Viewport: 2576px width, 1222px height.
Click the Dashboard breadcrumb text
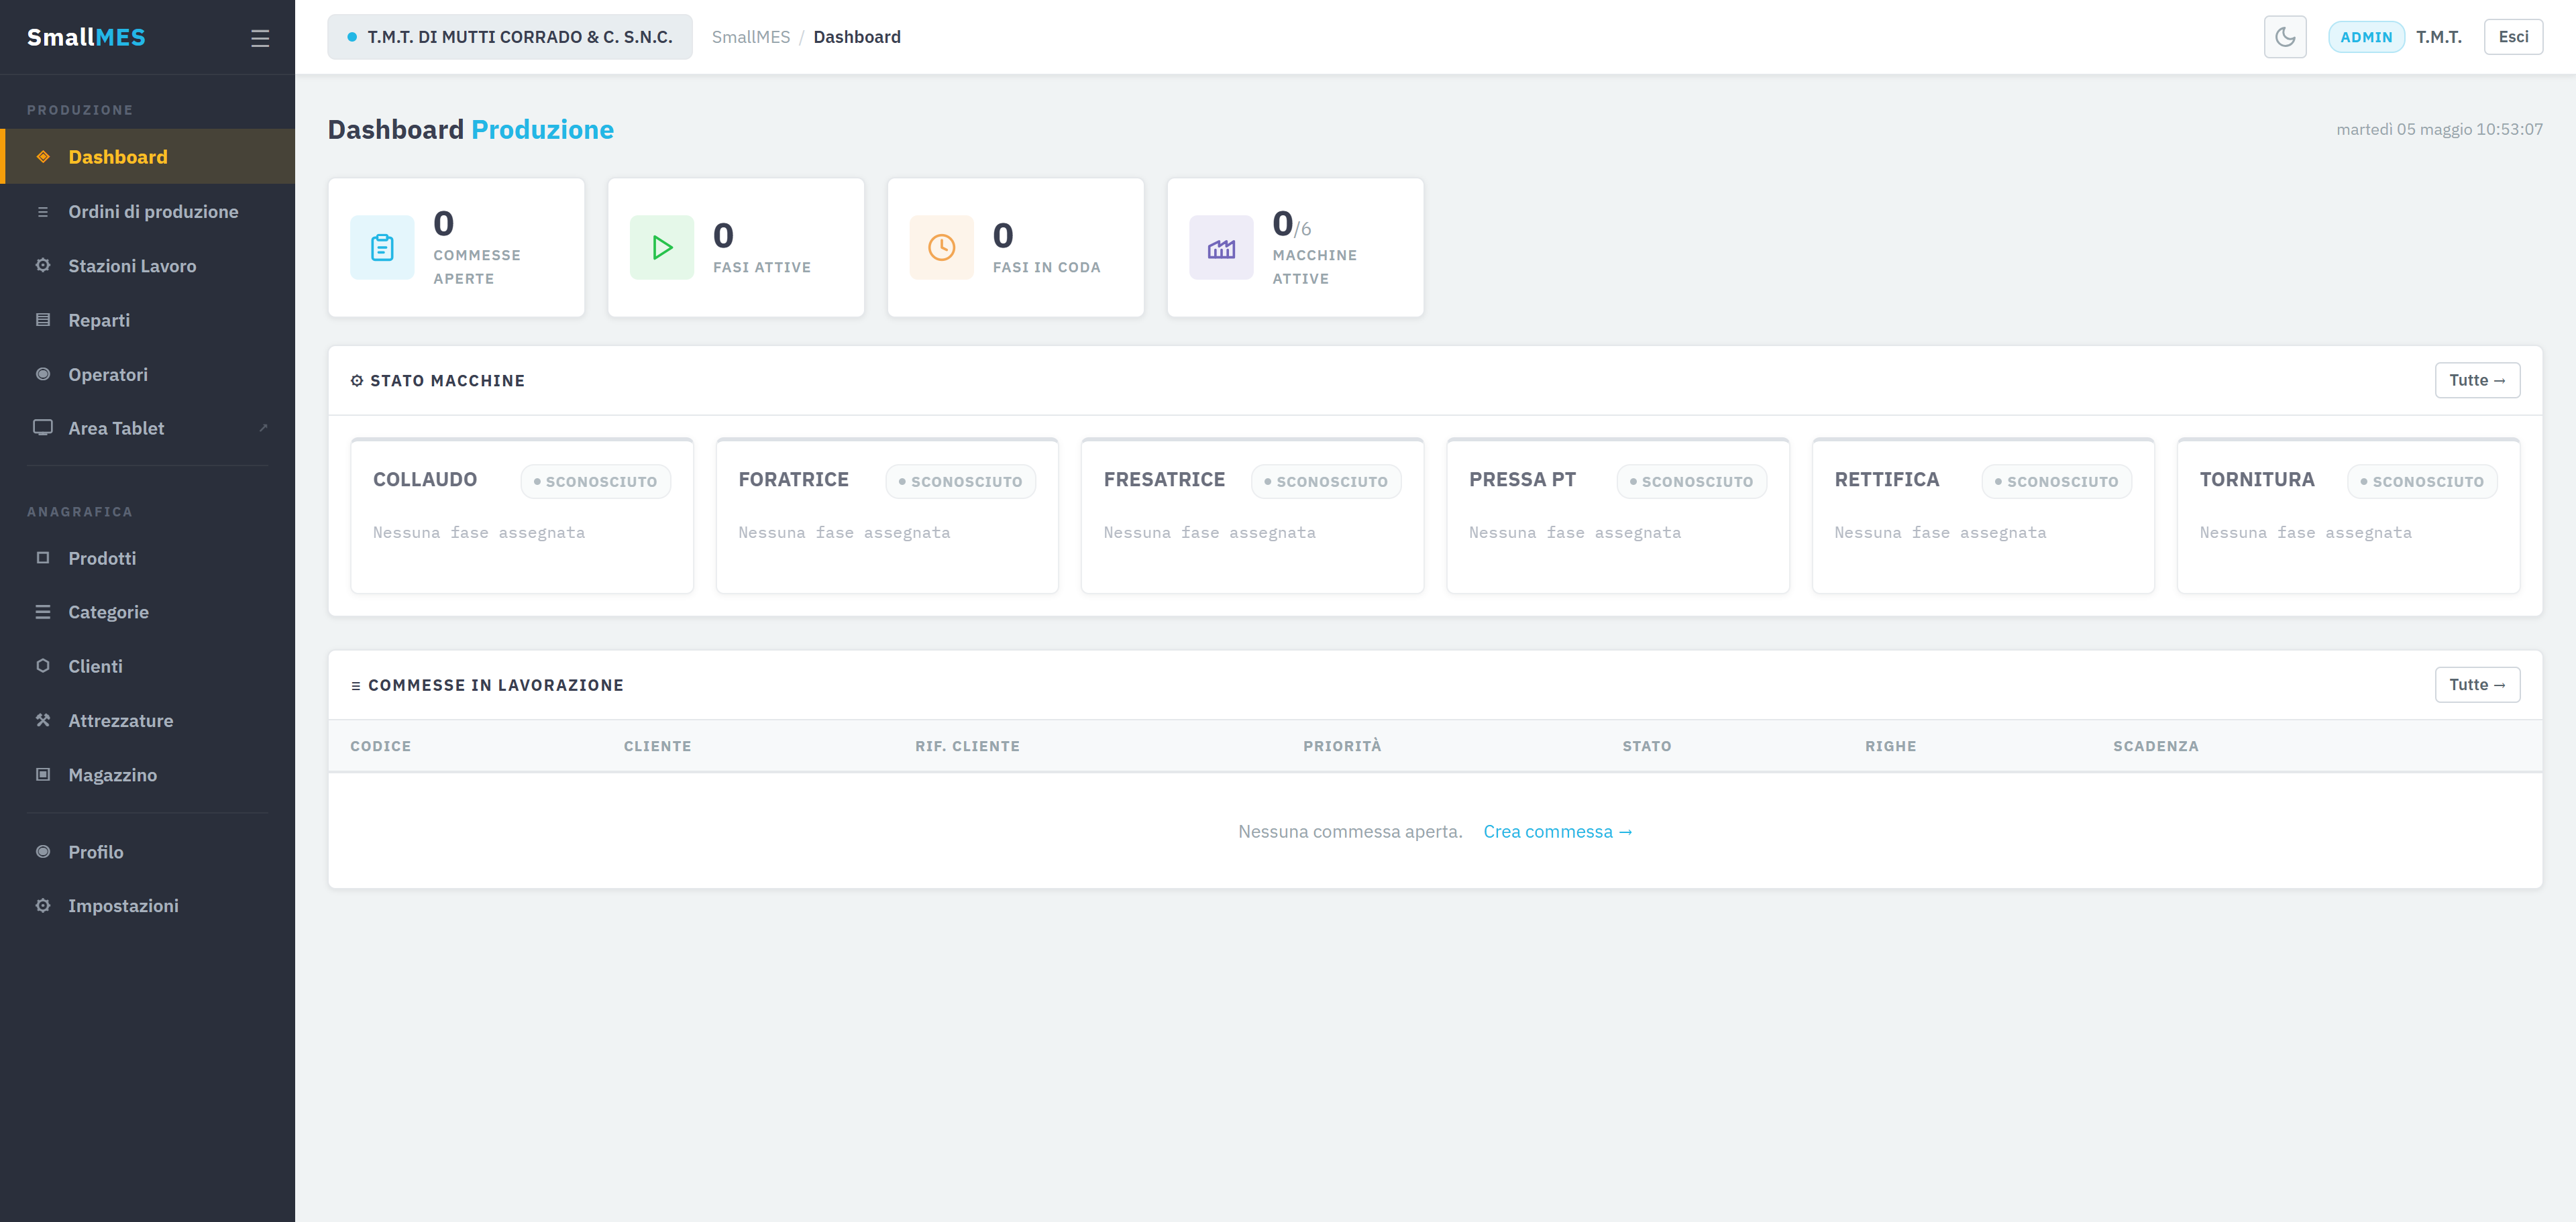857,37
